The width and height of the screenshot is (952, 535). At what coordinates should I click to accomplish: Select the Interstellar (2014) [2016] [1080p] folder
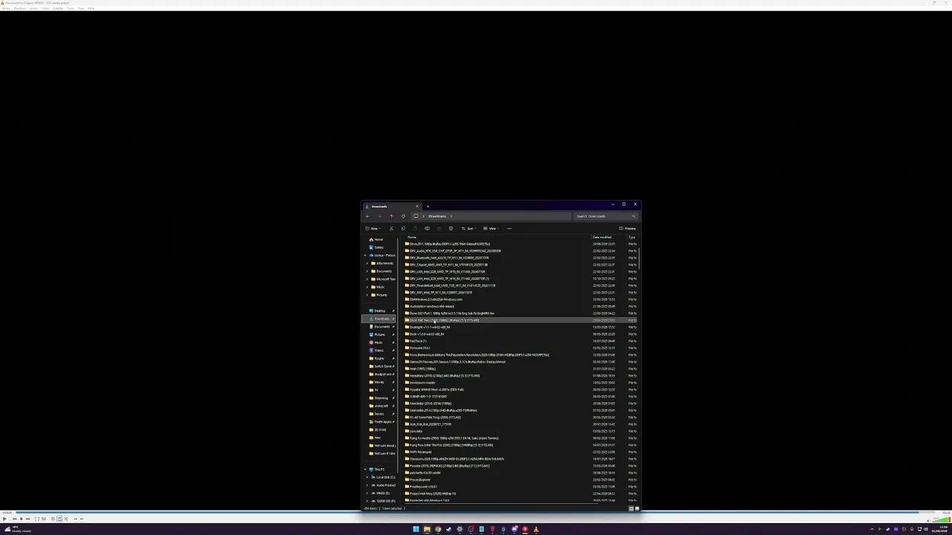tap(429, 403)
